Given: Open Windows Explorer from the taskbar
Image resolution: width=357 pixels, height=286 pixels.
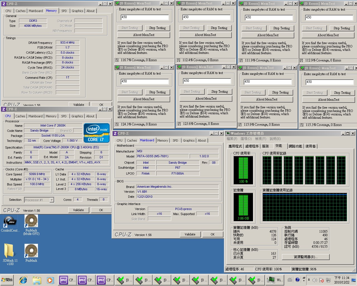Looking at the screenshot, I should point(37,280).
